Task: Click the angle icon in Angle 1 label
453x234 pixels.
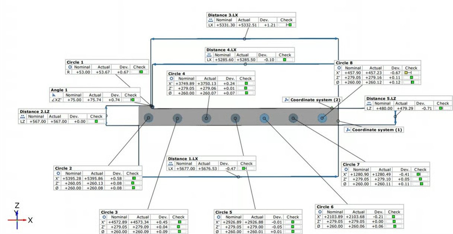Action: (x=54, y=95)
